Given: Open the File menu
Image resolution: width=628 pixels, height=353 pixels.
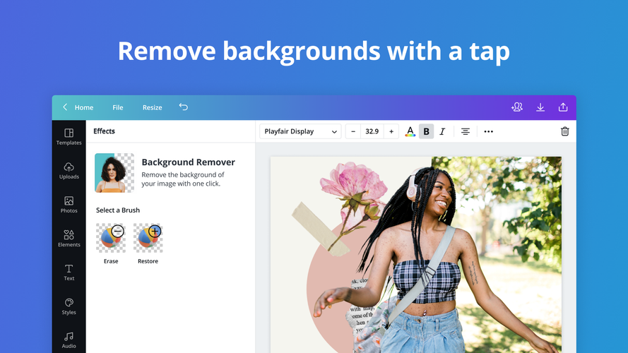Looking at the screenshot, I should (118, 107).
